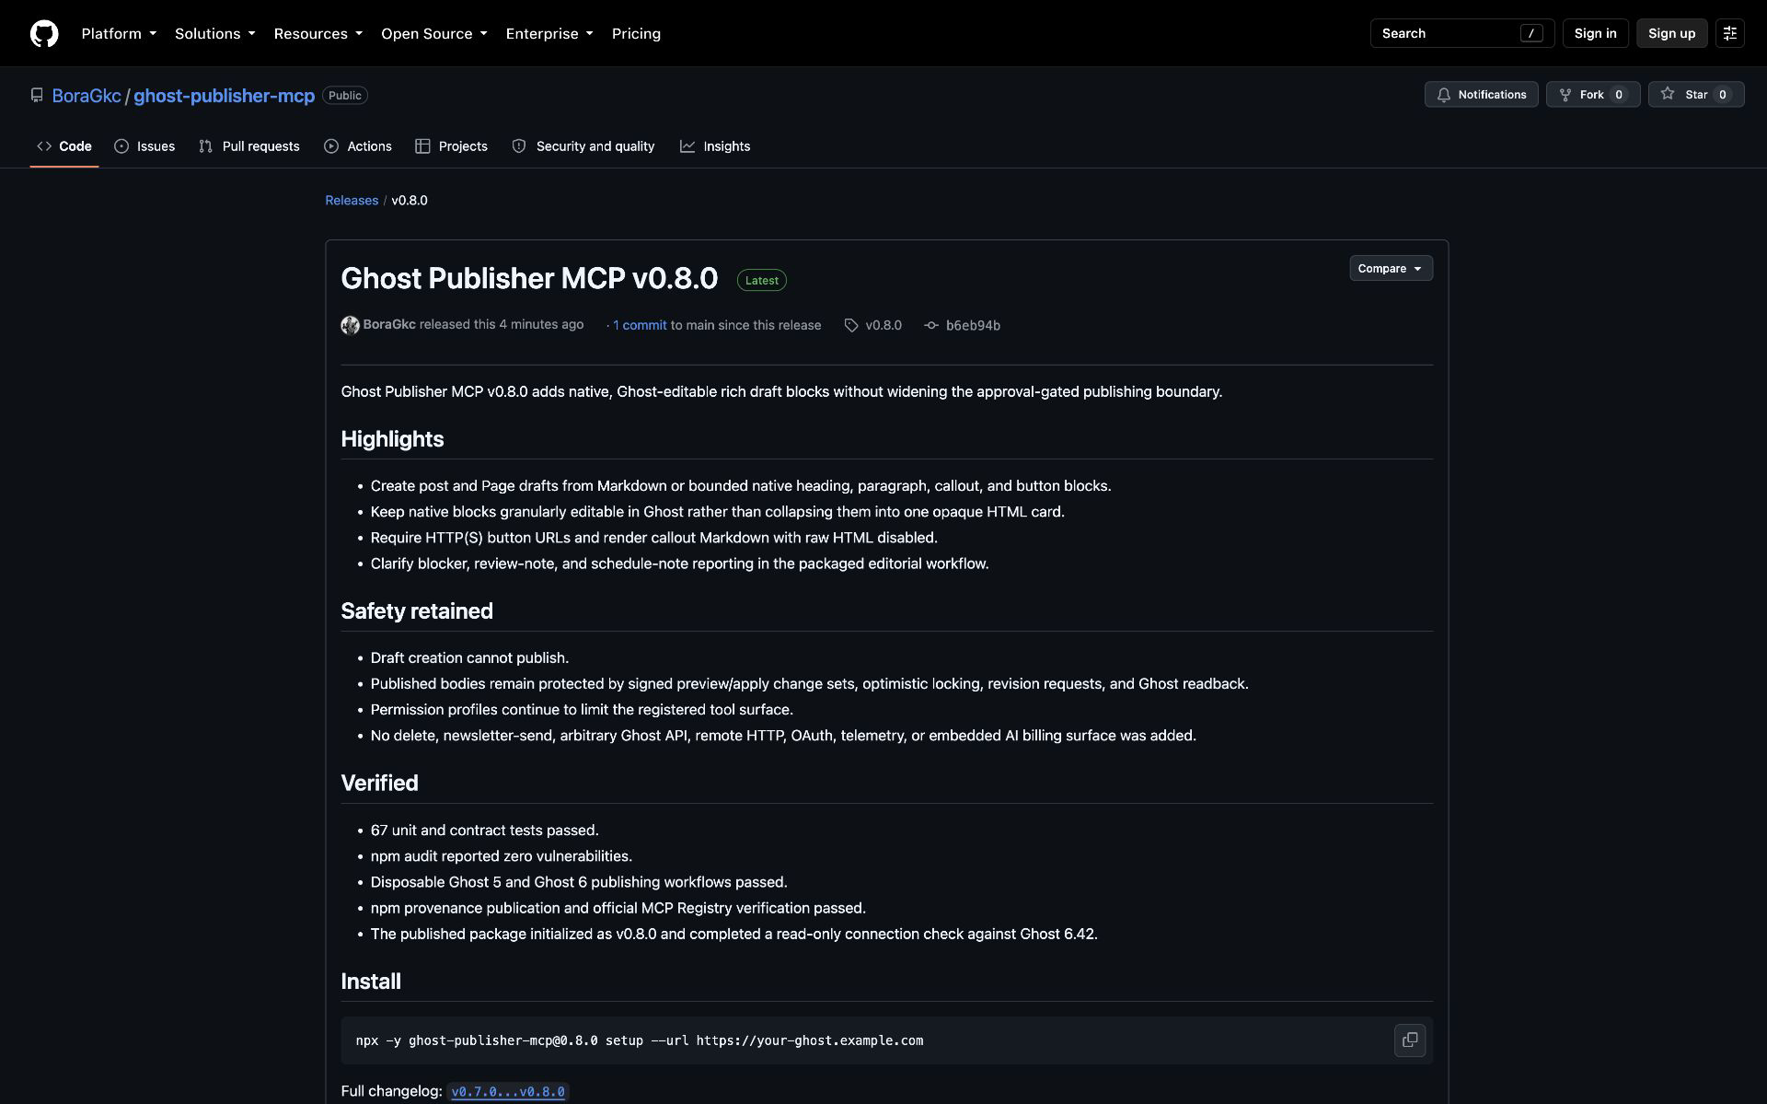Click the Issues tab circle icon

click(x=121, y=146)
